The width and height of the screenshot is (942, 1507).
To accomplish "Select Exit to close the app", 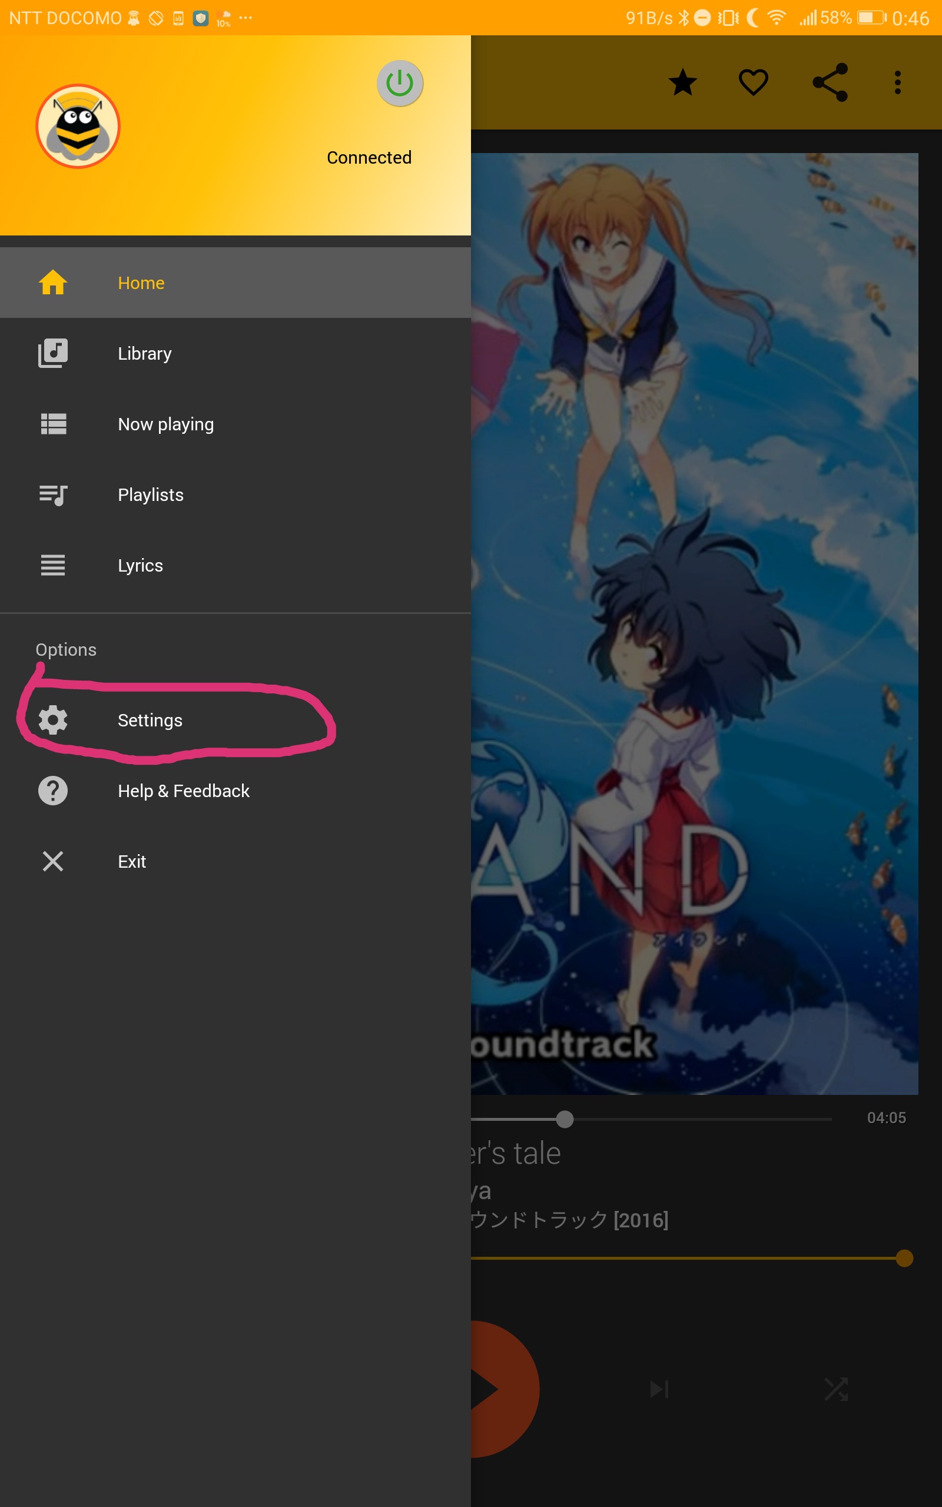I will click(x=235, y=862).
